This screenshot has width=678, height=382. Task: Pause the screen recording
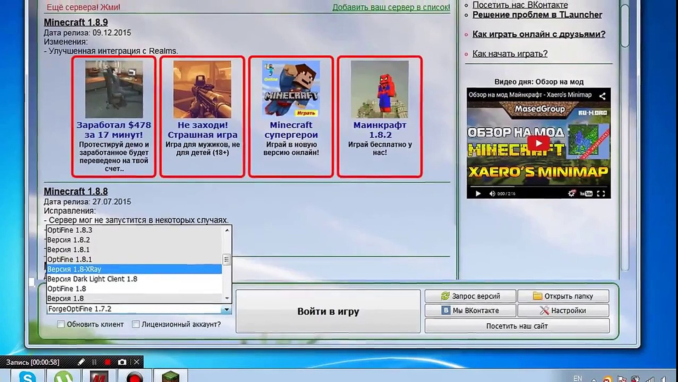click(x=94, y=362)
